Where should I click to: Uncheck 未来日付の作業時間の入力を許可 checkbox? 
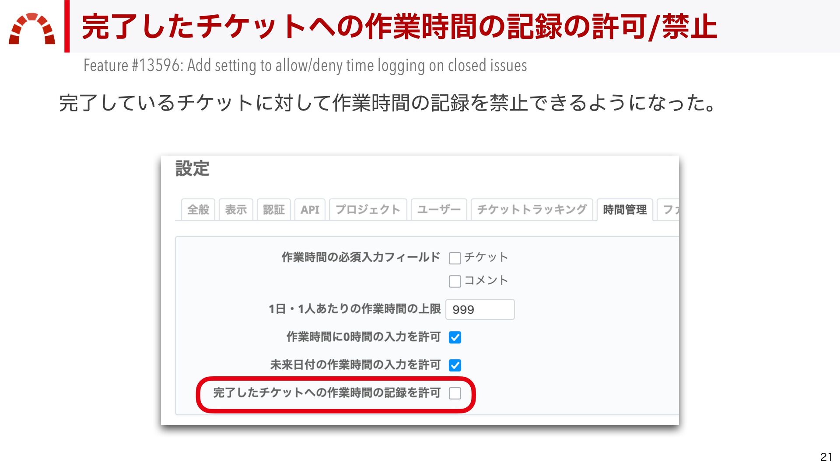pos(455,365)
